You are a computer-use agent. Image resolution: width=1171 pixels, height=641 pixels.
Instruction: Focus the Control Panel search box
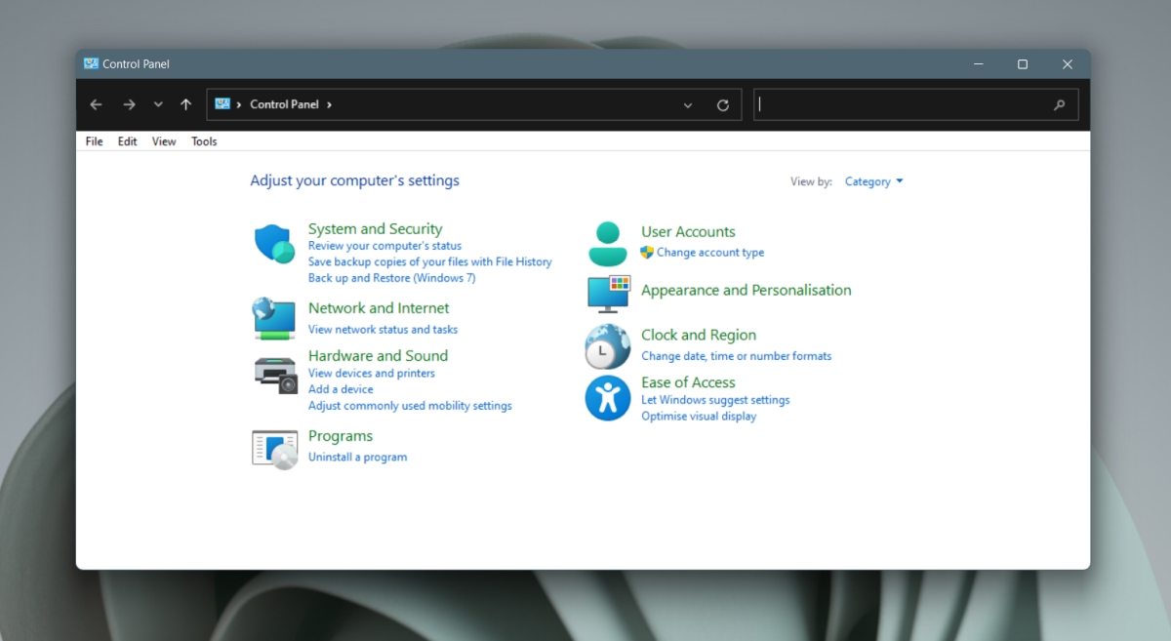pos(903,104)
